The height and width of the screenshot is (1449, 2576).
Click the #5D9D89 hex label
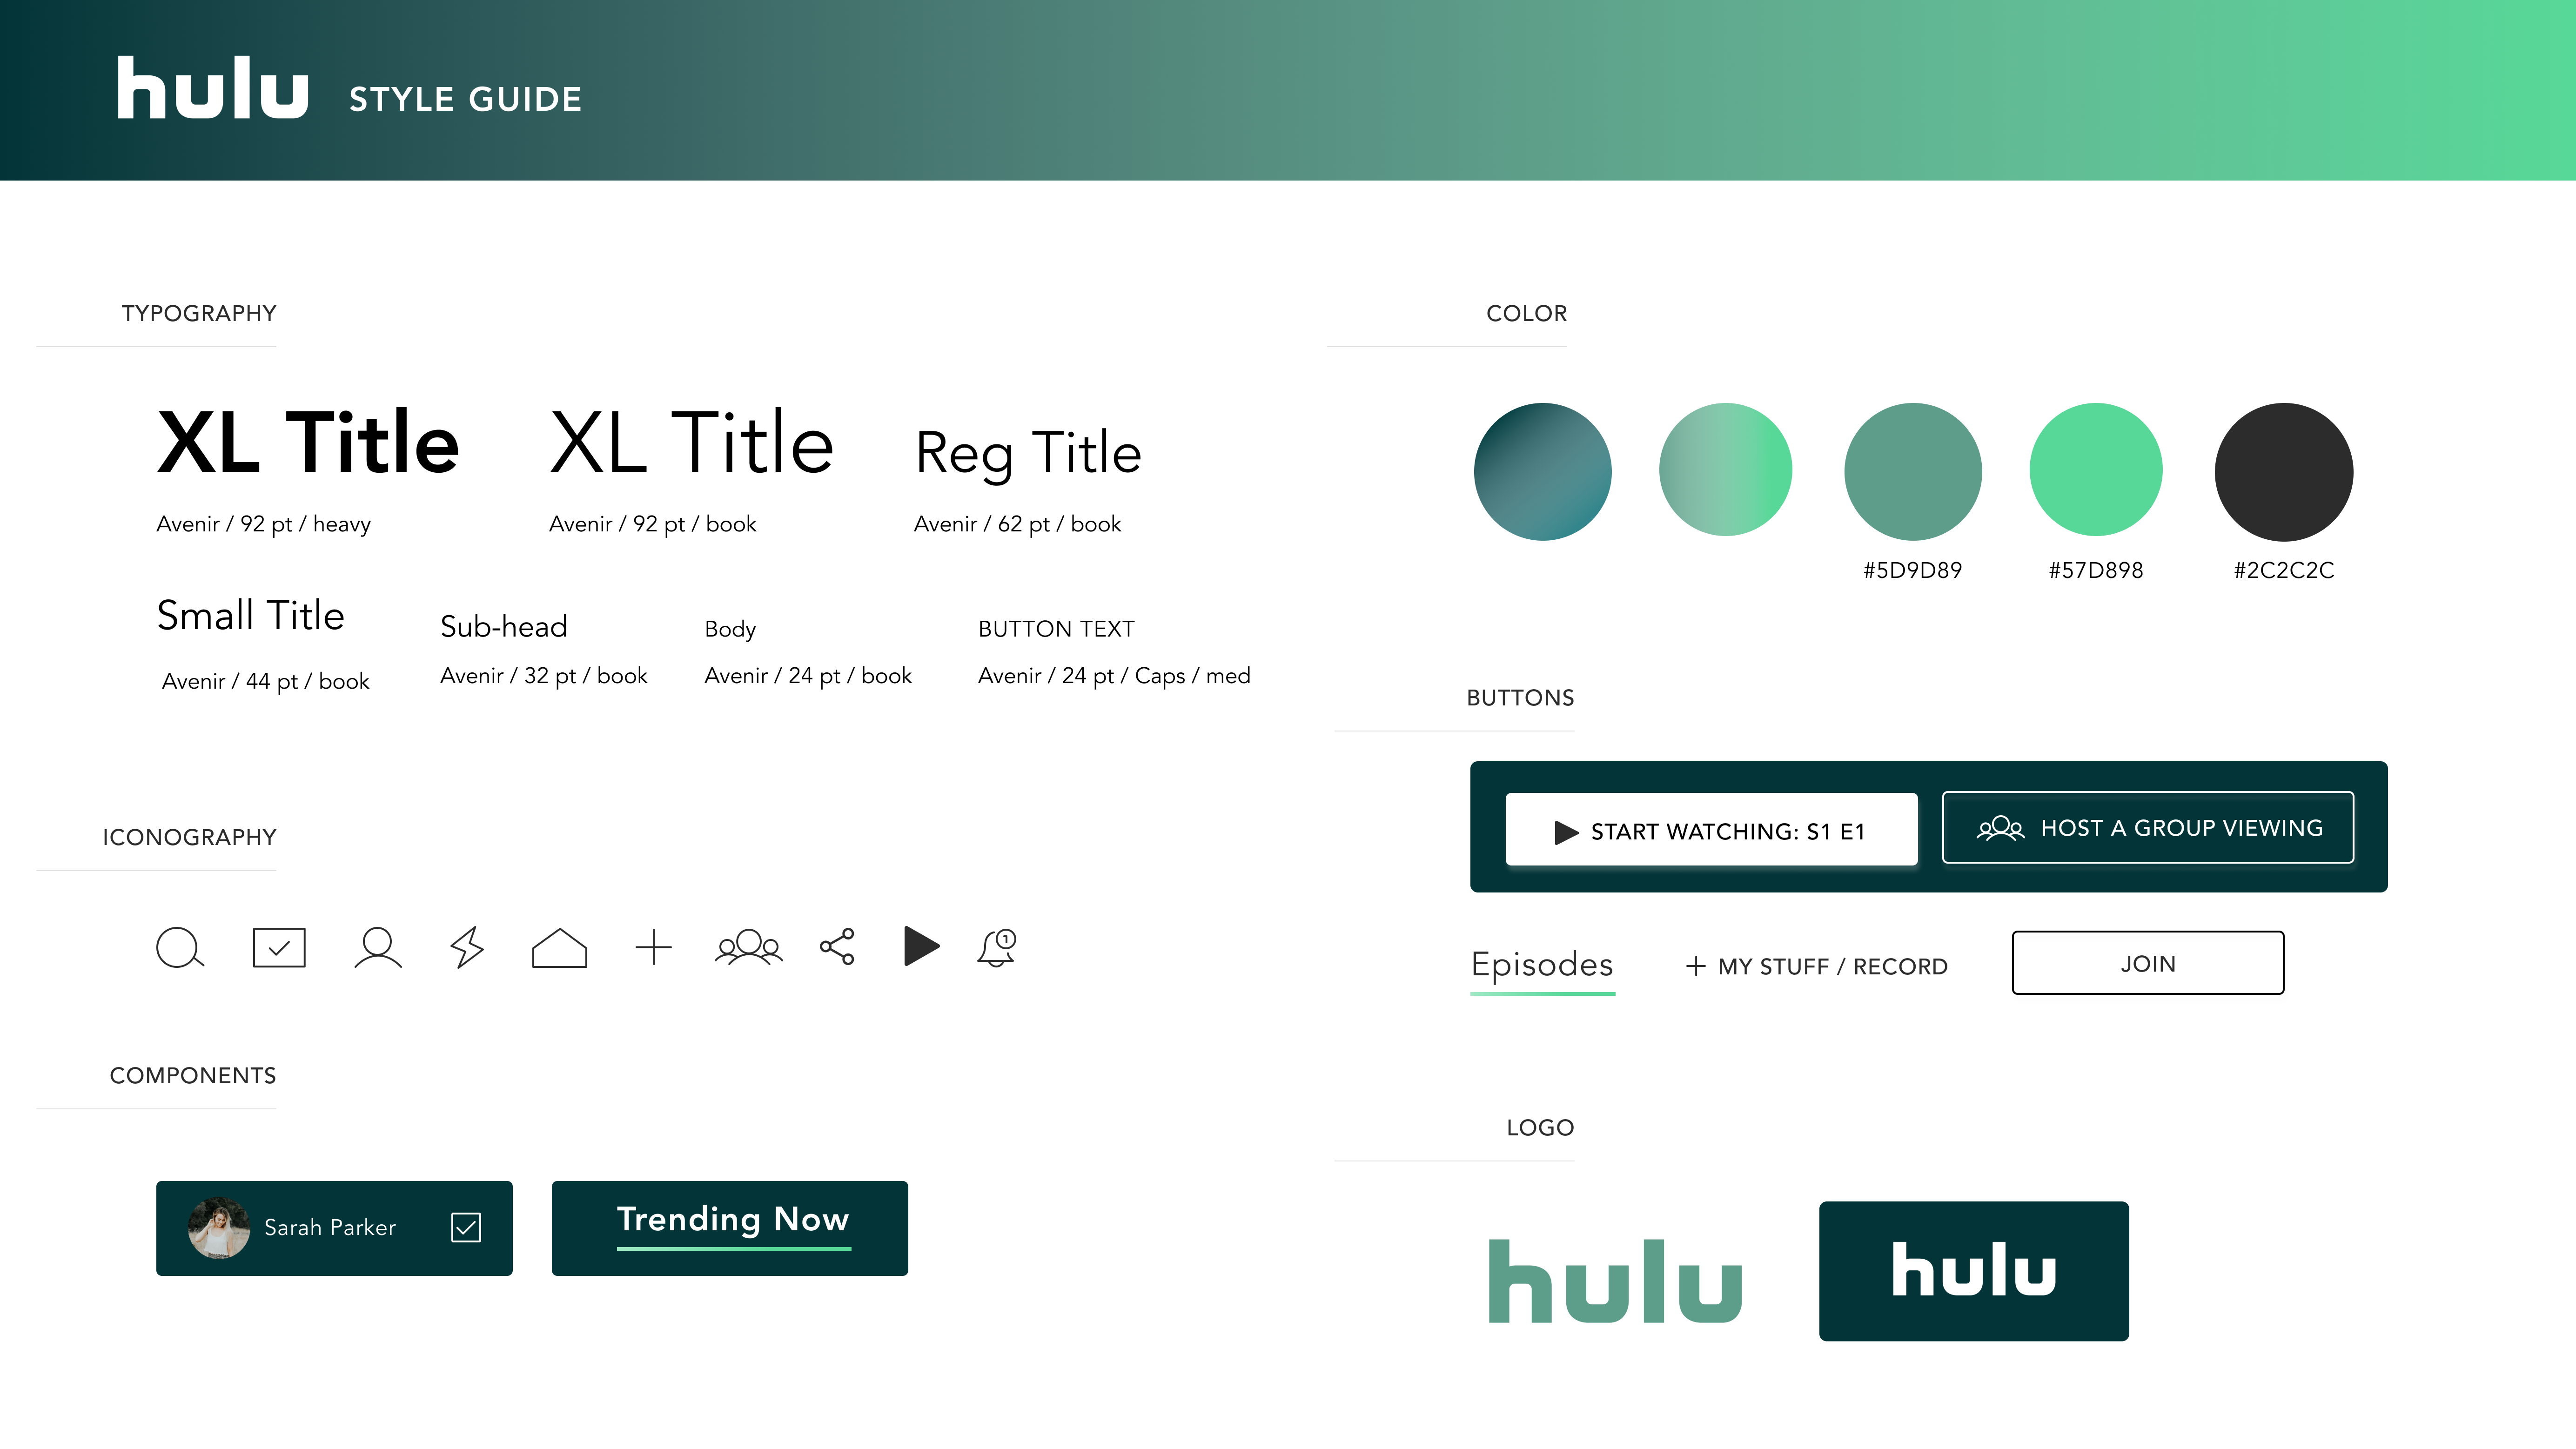click(1912, 570)
